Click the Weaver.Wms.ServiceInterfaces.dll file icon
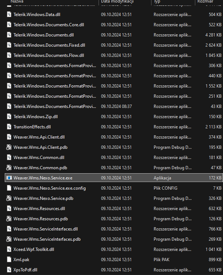This screenshot has width=223, height=275. coord(9,229)
